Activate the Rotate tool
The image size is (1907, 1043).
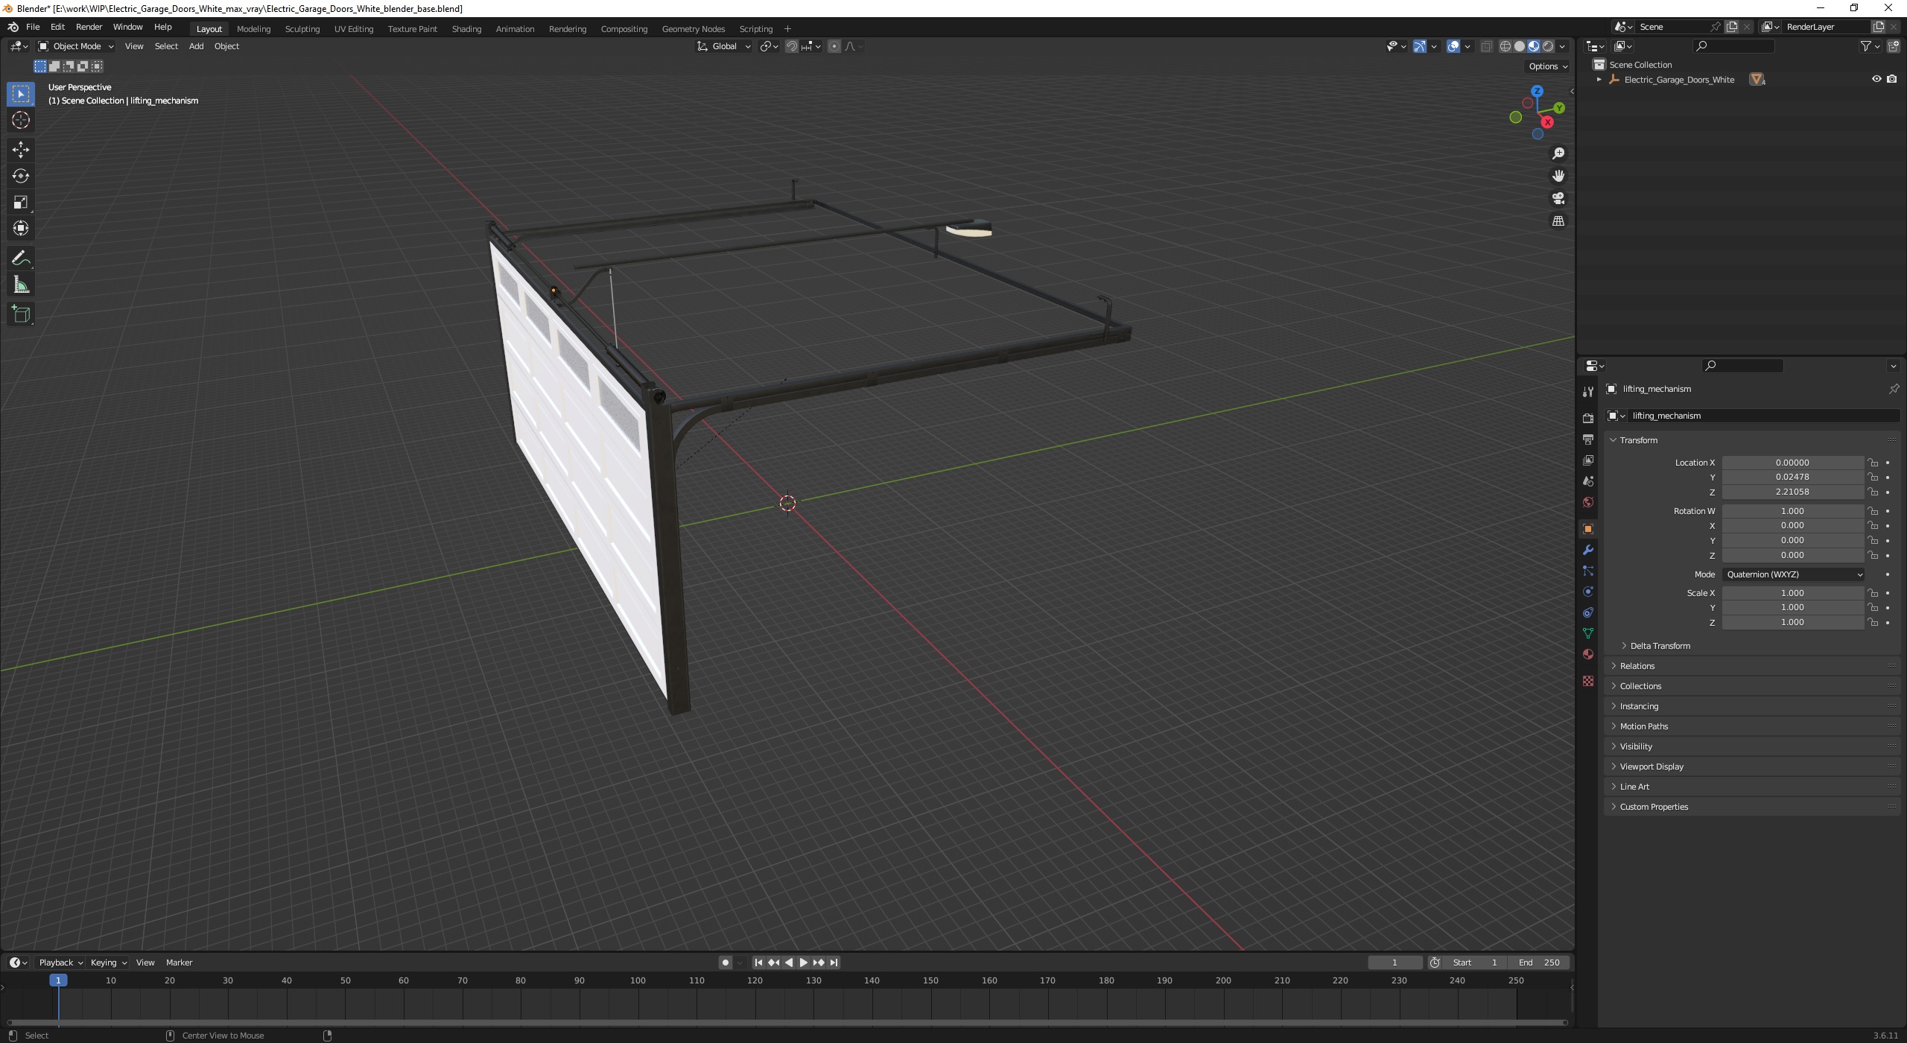[21, 176]
